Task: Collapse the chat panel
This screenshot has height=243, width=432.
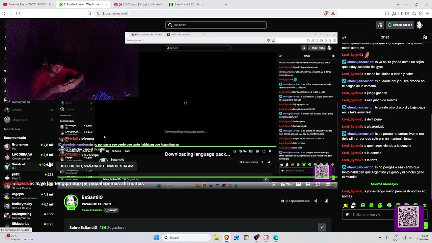Action: tap(344, 37)
